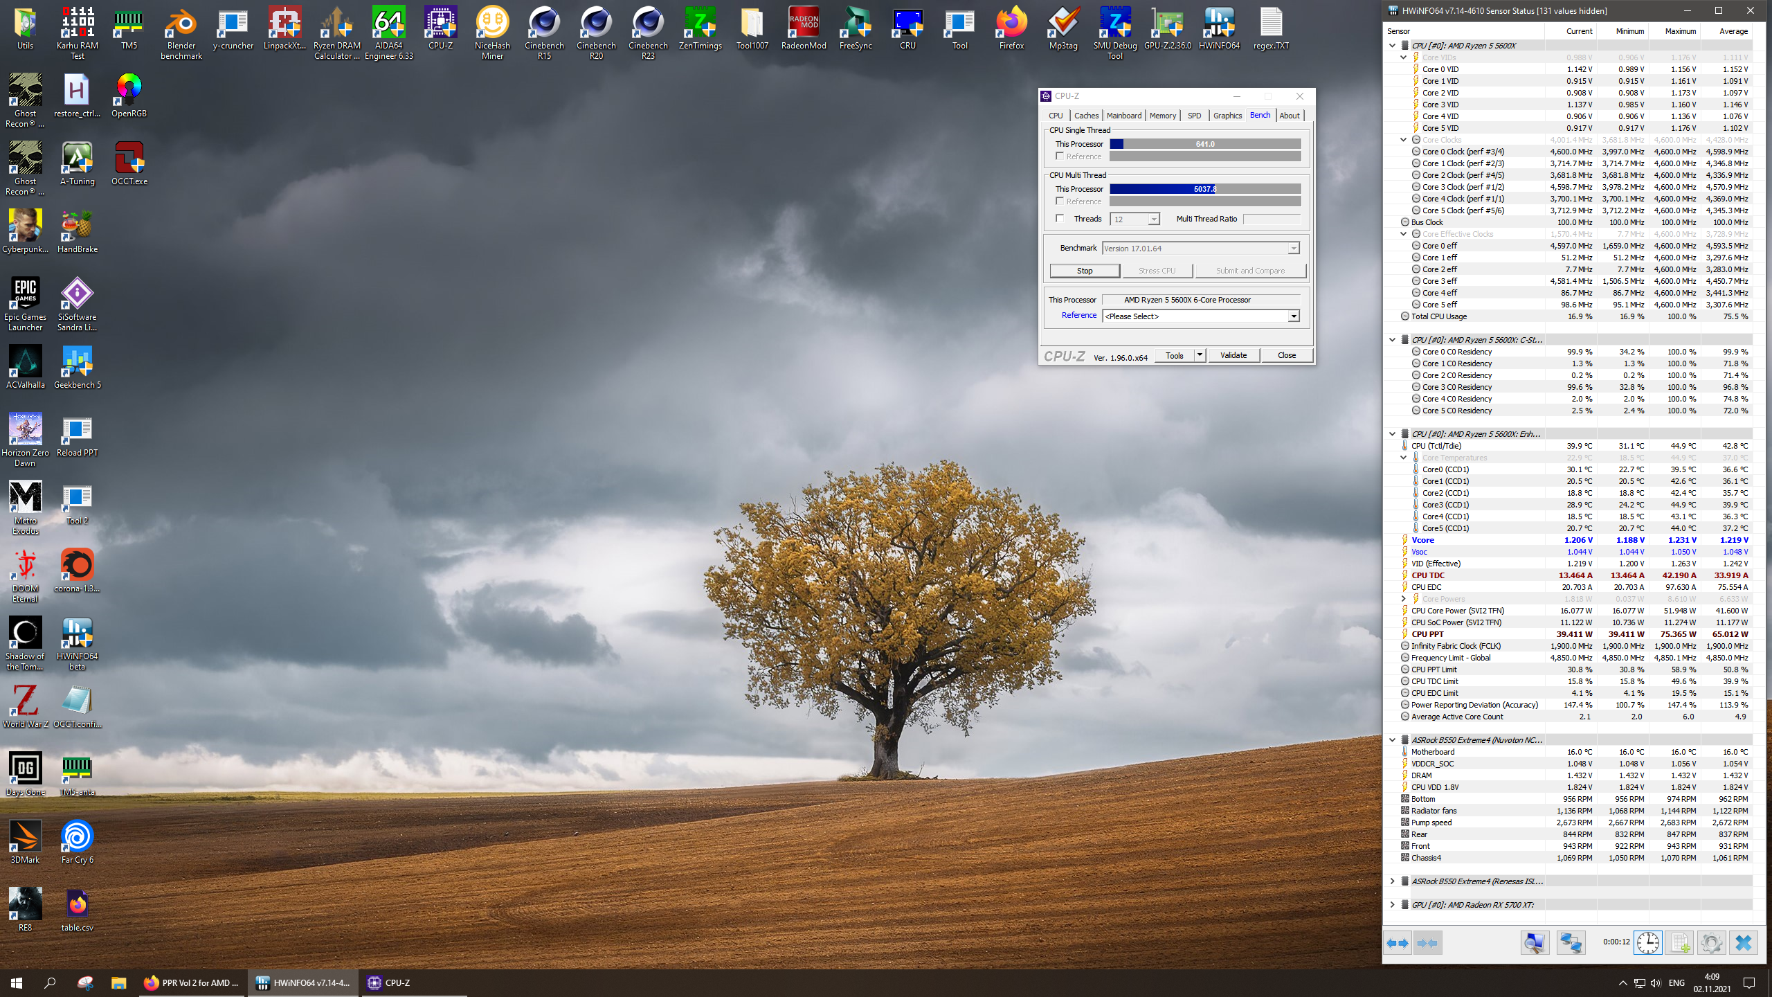Open the Reference processor Please Select dropdown
1772x997 pixels.
click(x=1200, y=316)
